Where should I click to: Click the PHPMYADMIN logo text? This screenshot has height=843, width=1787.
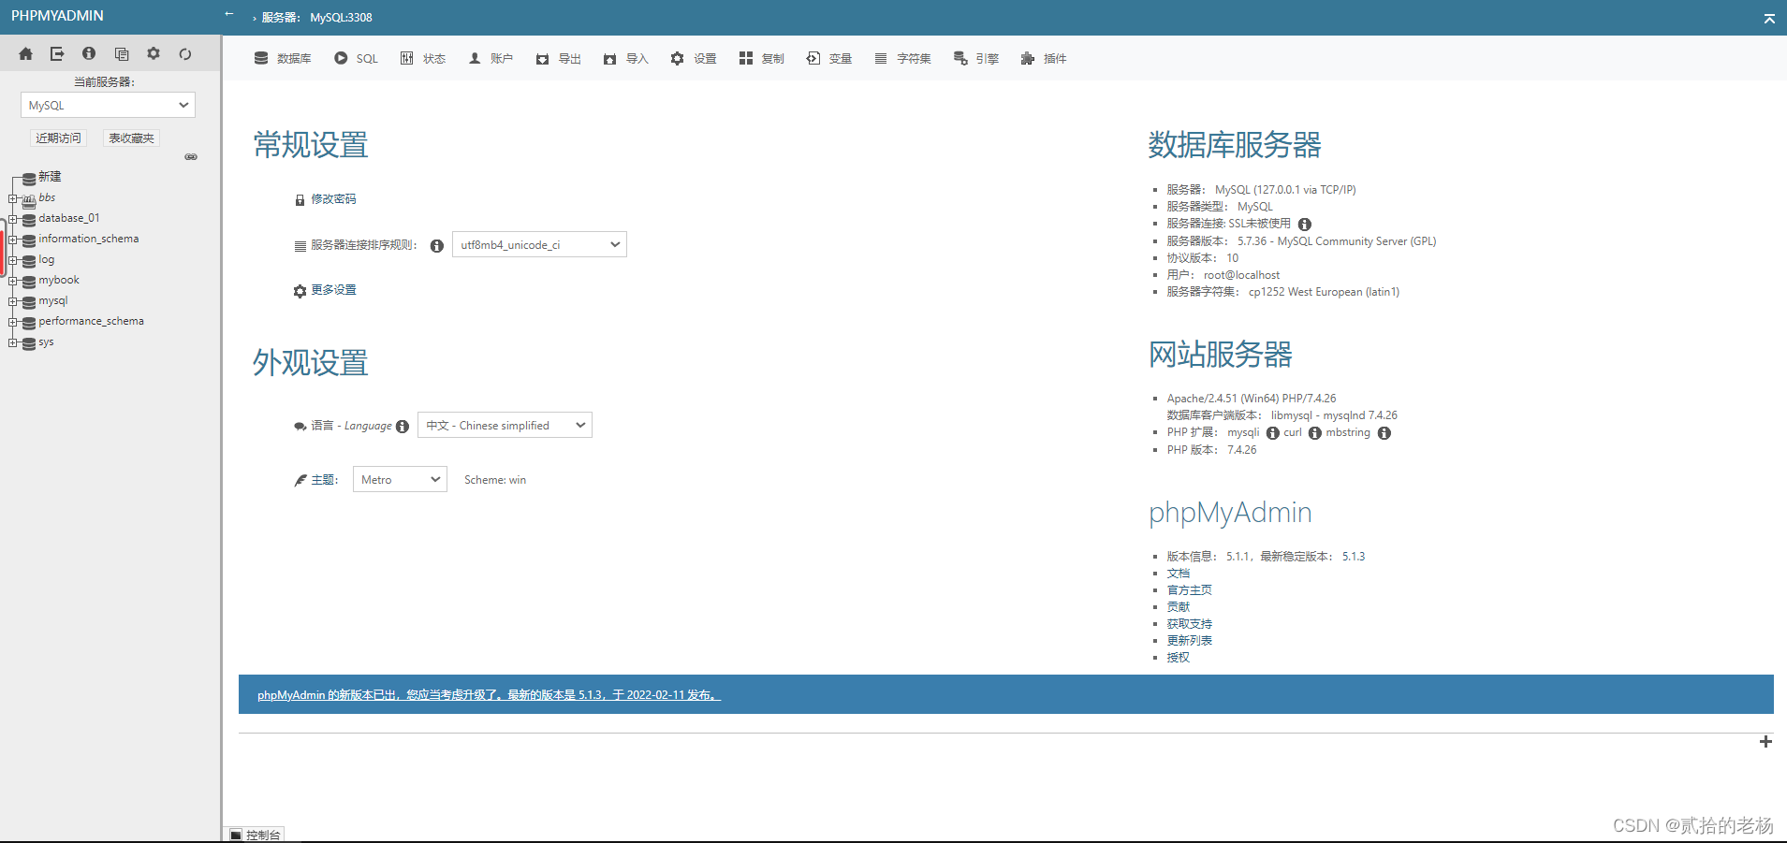tap(57, 16)
